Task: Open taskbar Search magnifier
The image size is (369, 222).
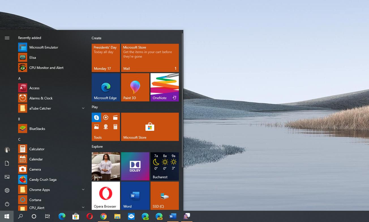Action: pos(20,216)
